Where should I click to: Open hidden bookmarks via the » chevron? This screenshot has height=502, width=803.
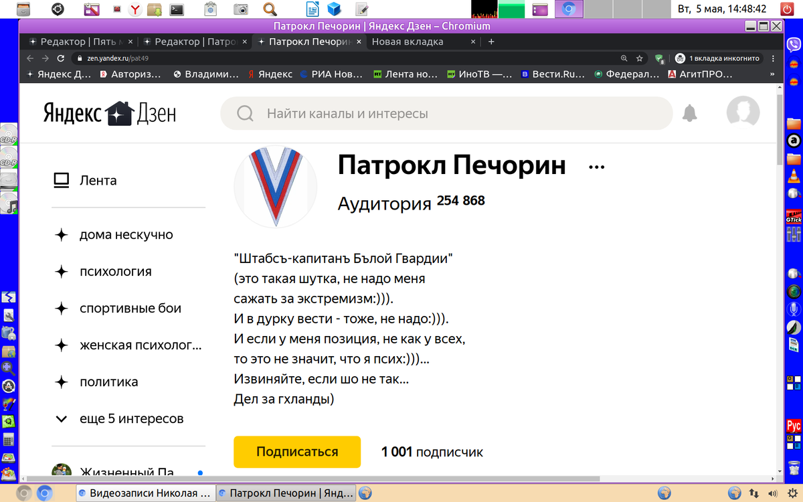[774, 74]
